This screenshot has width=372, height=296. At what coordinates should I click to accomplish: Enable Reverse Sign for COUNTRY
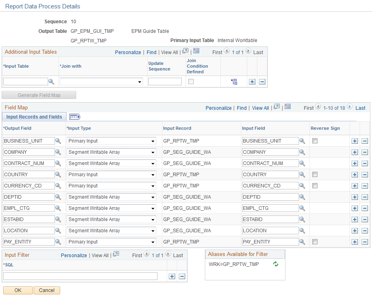pyautogui.click(x=315, y=174)
